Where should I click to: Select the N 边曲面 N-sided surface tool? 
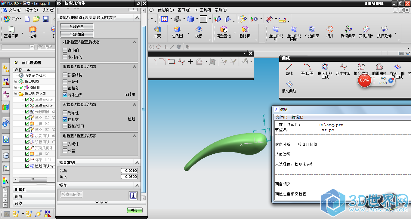tap(312, 32)
